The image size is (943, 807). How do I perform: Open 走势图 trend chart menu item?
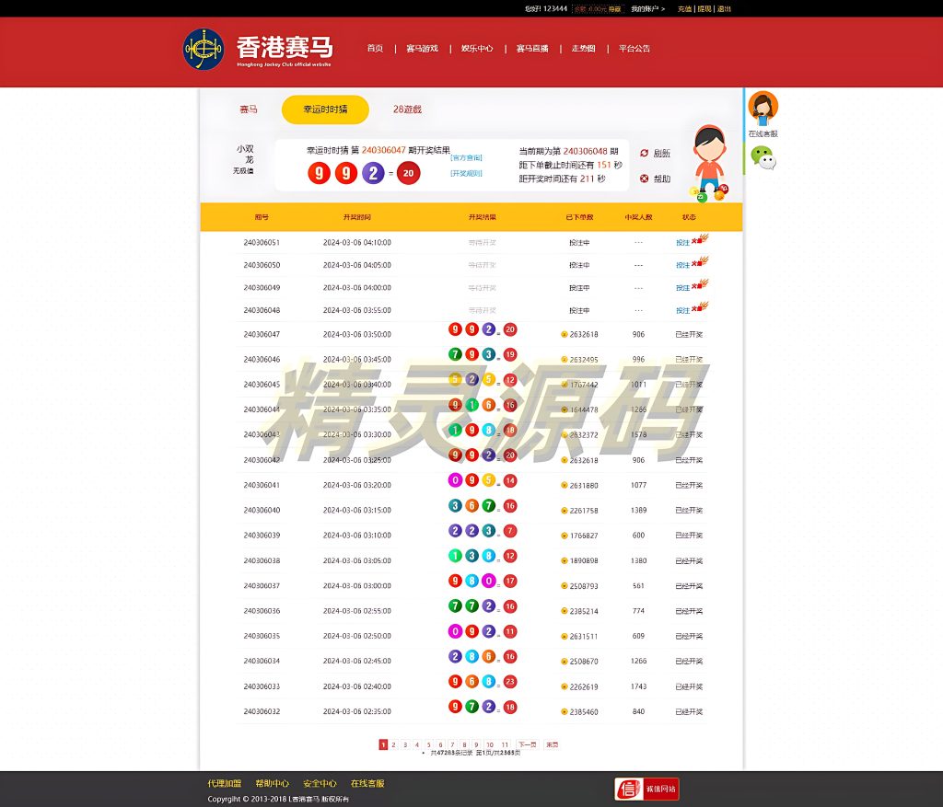[x=583, y=49]
